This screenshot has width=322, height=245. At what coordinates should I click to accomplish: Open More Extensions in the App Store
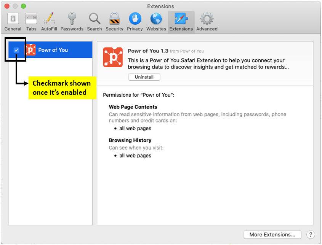272,235
